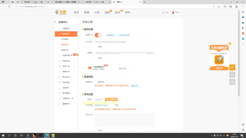Open 主播扶持 in the sidebar
Image resolution: width=246 pixels, height=138 pixels.
[66, 98]
